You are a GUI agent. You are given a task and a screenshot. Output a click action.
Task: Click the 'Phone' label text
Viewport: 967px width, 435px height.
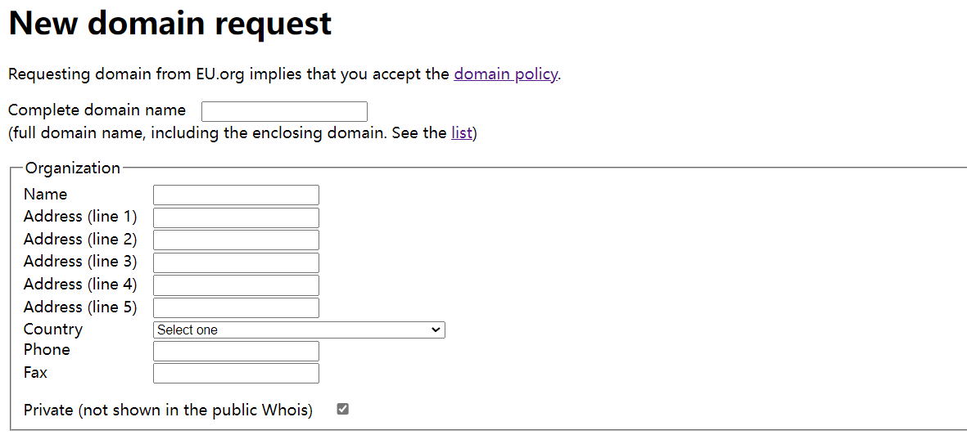tap(47, 350)
